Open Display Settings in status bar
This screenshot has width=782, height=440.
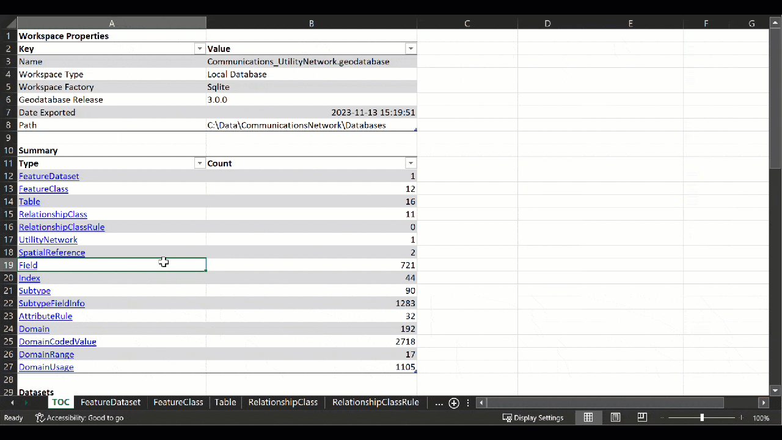pyautogui.click(x=533, y=418)
